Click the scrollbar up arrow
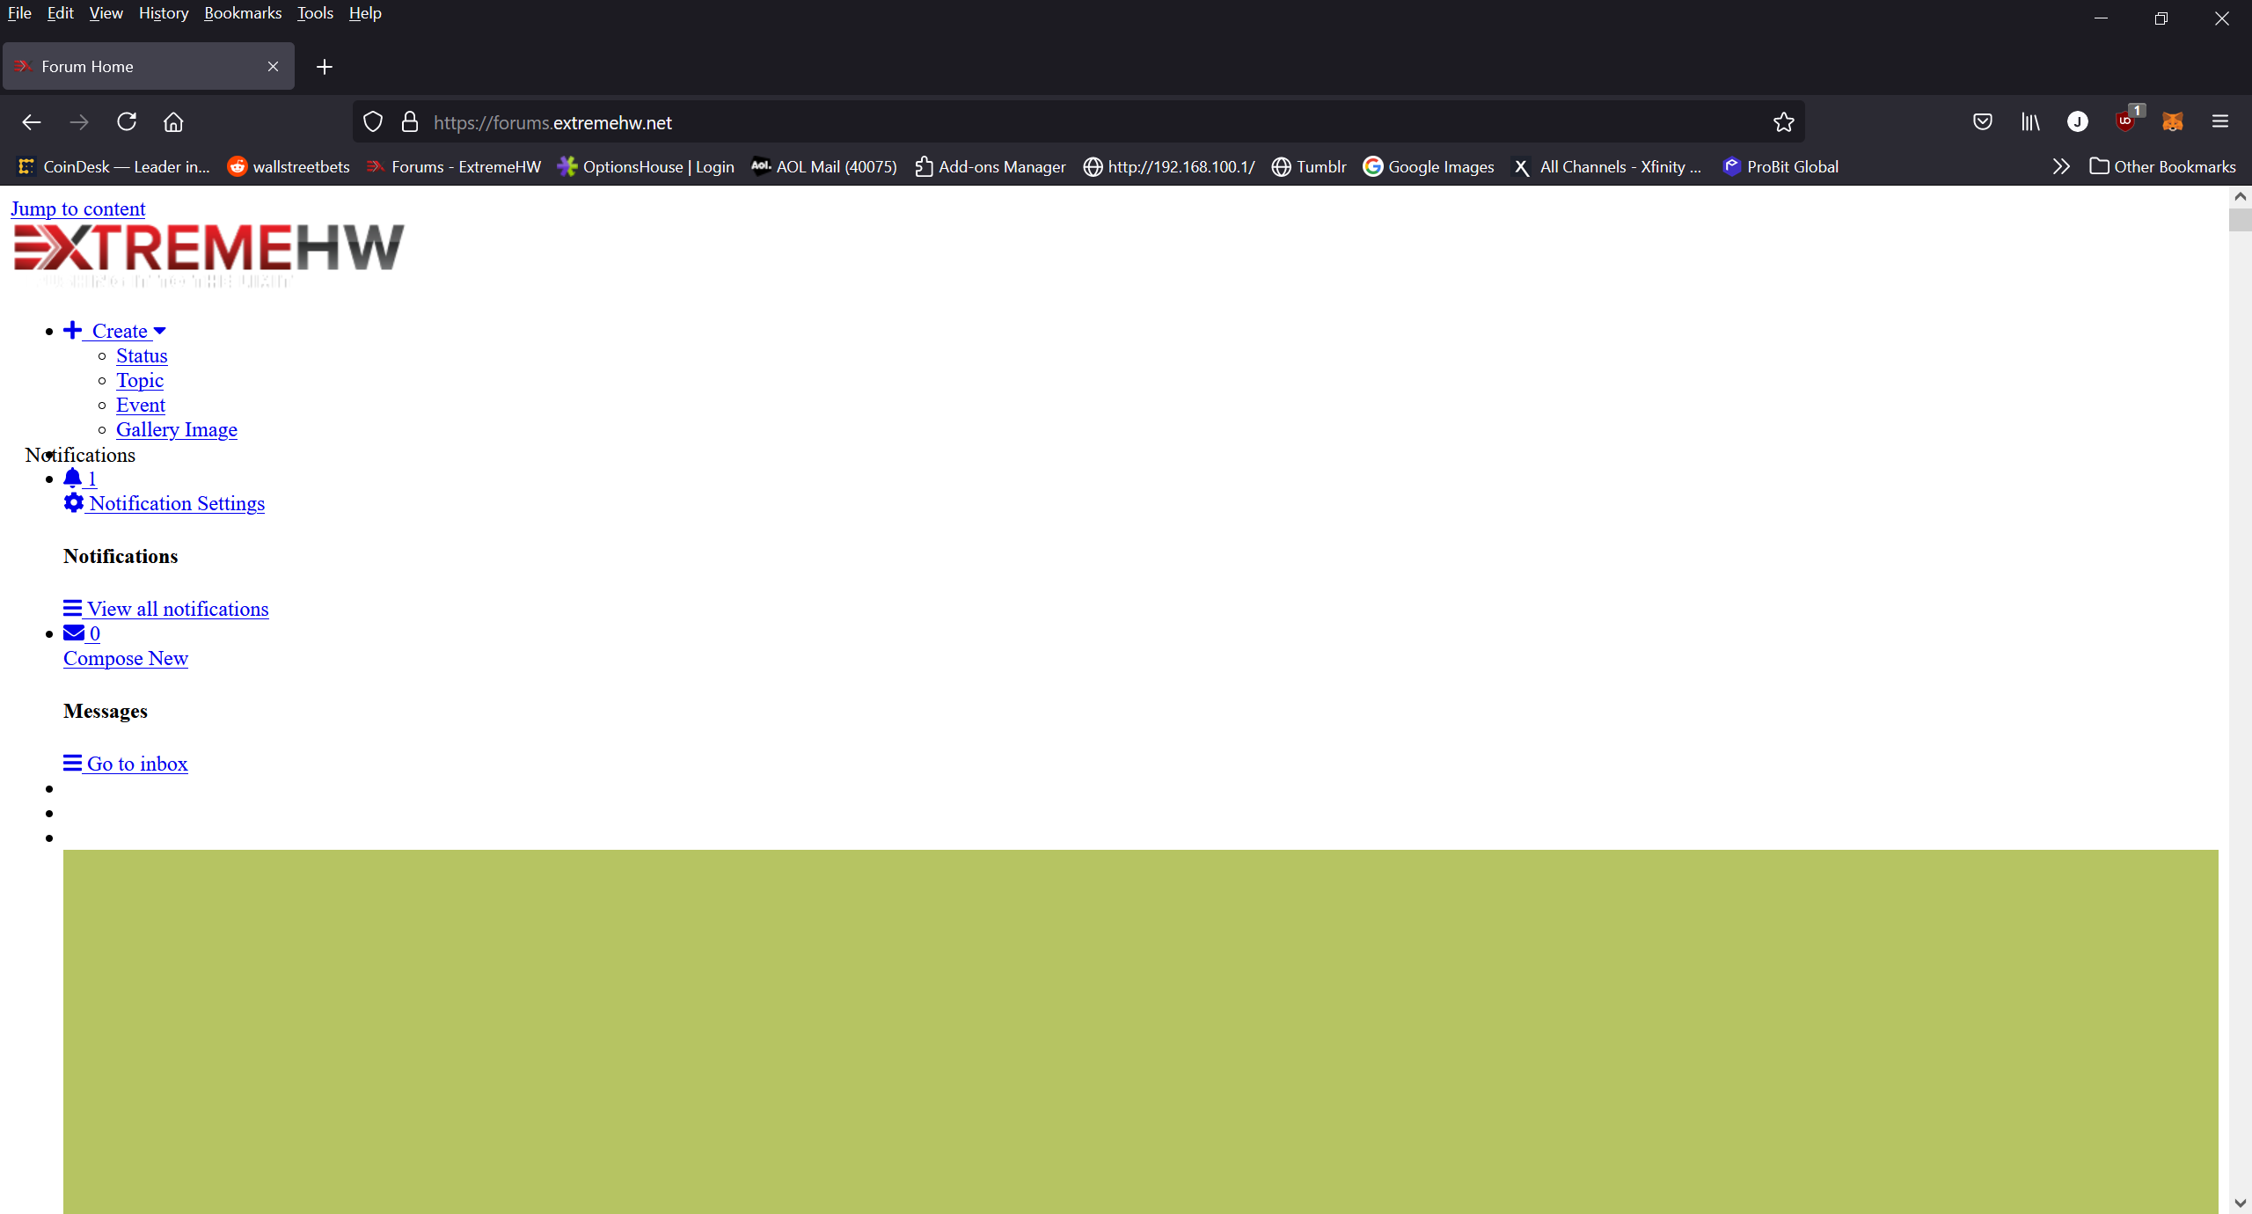 pyautogui.click(x=2240, y=196)
